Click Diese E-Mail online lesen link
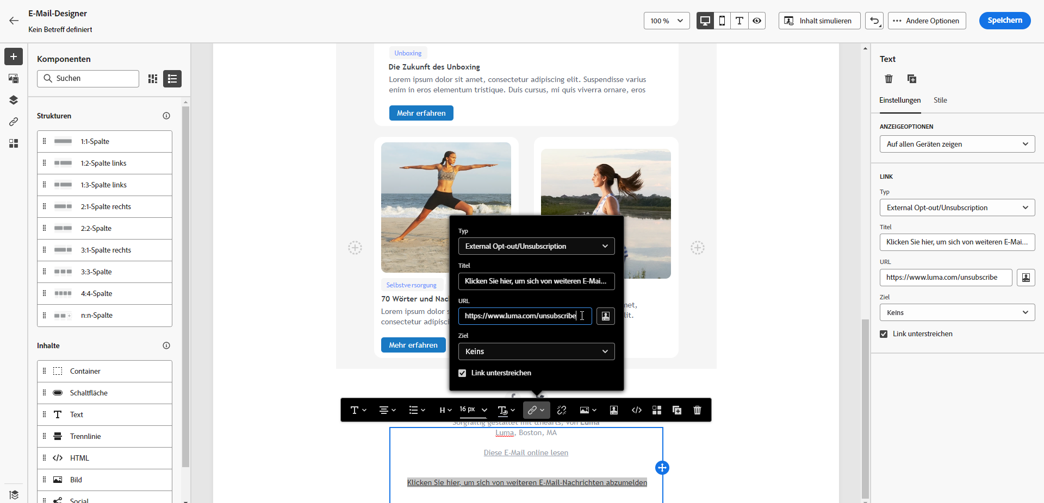 coord(526,453)
